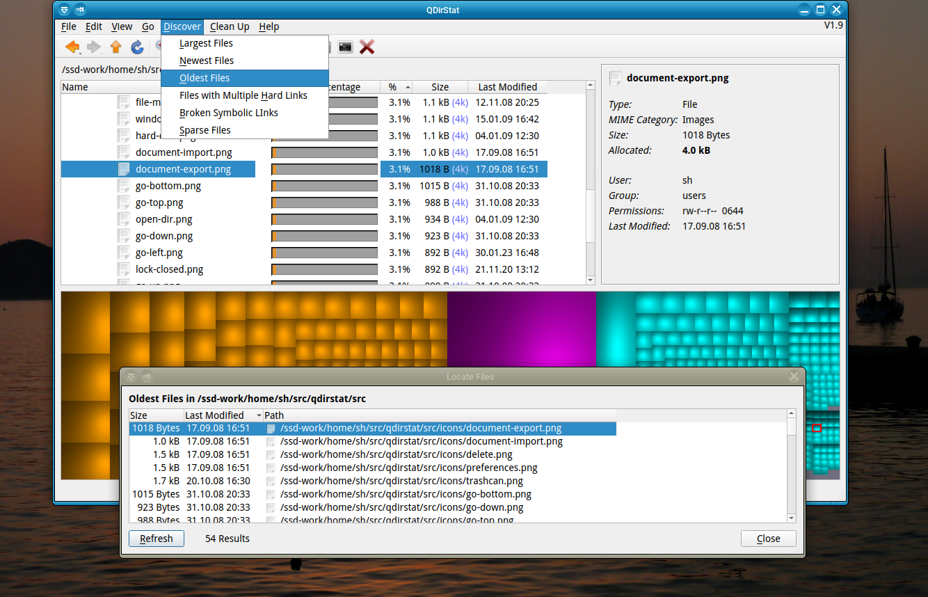Choose Newest Files from Discover menu
928x597 pixels.
245,61
